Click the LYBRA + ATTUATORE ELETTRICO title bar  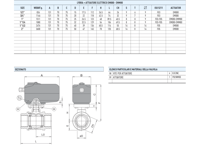point(100,2)
